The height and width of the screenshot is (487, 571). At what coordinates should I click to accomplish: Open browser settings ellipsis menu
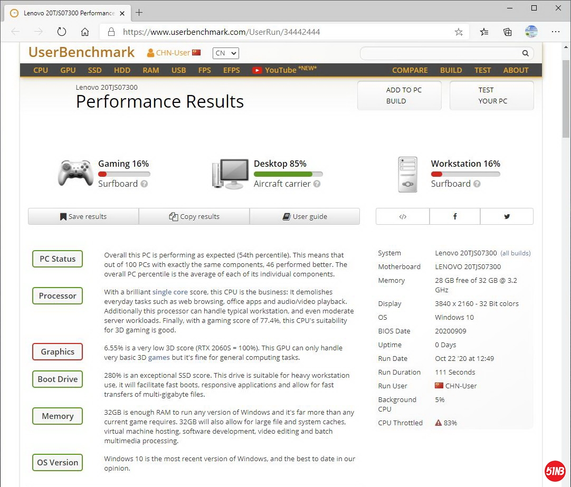click(555, 32)
